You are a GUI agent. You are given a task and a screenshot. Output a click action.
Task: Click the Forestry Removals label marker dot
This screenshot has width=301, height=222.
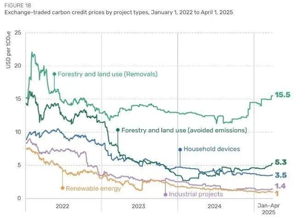tap(54, 74)
